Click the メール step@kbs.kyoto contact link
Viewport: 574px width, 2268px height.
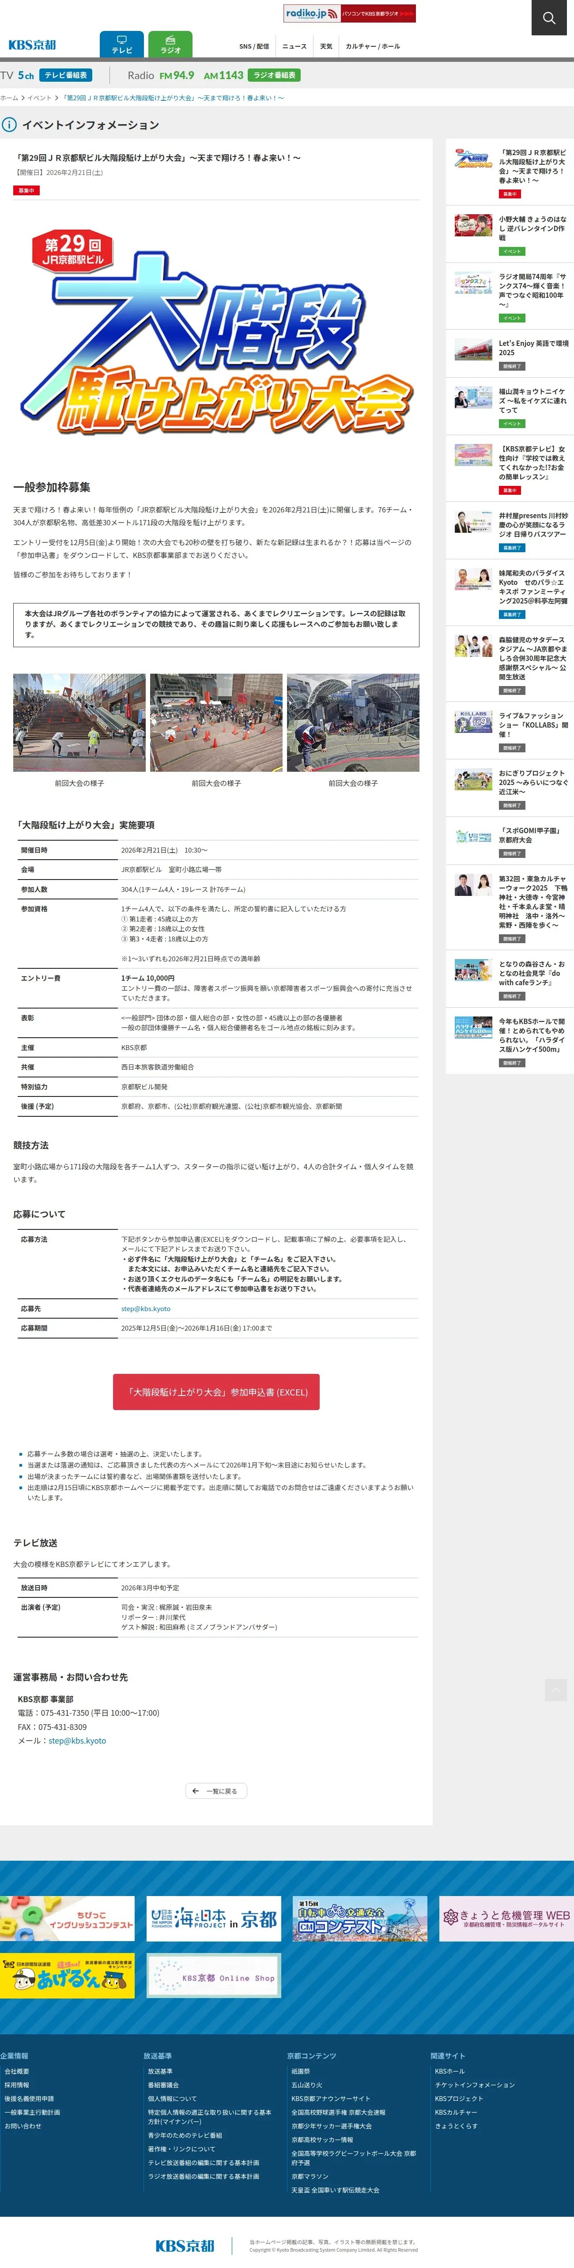point(76,1741)
